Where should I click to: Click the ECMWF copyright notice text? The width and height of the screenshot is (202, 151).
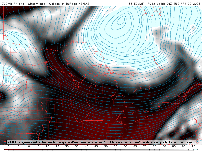click(101, 142)
